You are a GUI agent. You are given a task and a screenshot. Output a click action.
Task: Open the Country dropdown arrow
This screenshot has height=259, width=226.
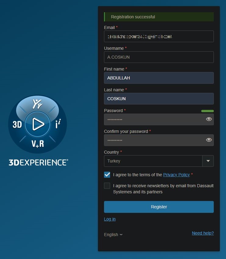pos(208,161)
